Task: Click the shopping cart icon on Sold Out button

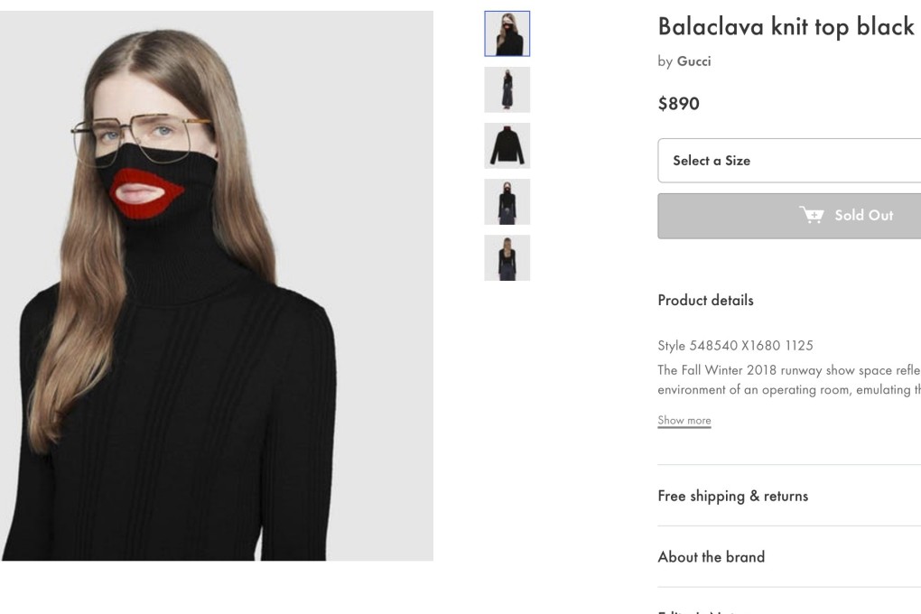Action: click(x=812, y=216)
